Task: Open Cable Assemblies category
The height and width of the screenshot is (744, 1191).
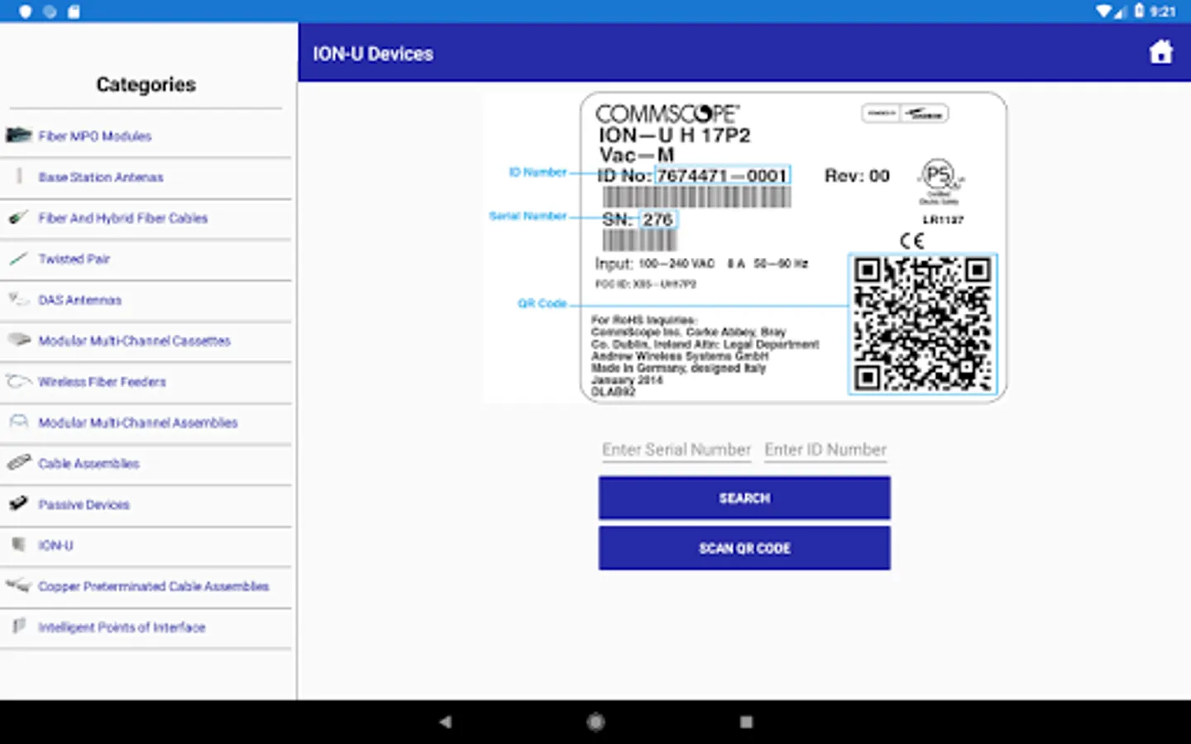Action: (x=89, y=464)
